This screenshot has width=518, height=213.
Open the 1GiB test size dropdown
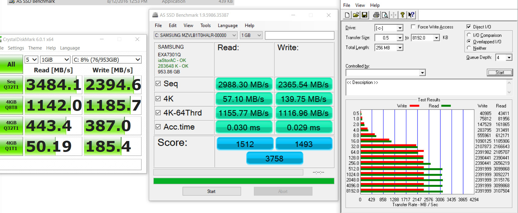(55, 60)
